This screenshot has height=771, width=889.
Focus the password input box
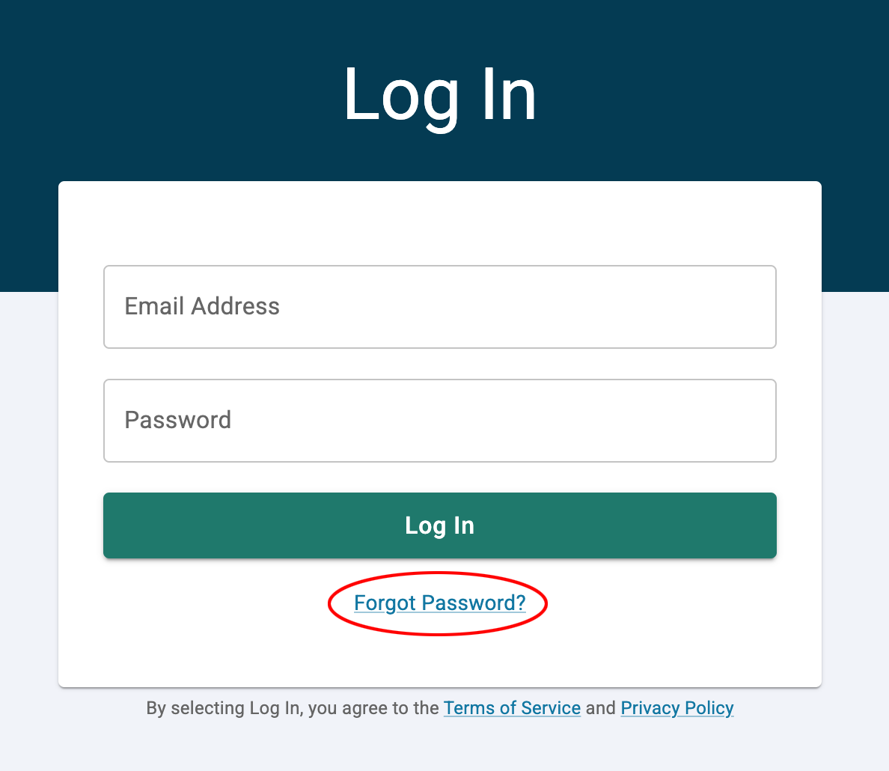coord(439,420)
